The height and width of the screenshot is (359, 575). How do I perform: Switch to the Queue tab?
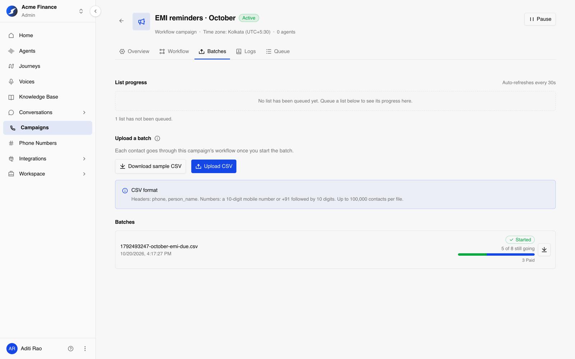click(x=278, y=51)
